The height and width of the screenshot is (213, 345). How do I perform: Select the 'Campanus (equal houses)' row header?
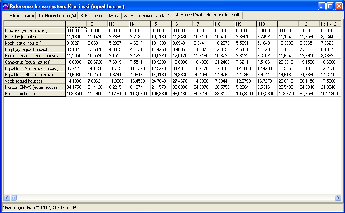[x=35, y=62]
